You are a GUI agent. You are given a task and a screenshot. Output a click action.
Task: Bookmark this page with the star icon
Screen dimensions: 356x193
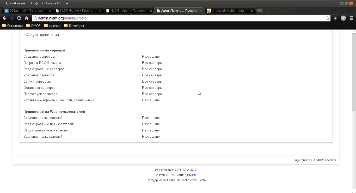tap(327, 18)
